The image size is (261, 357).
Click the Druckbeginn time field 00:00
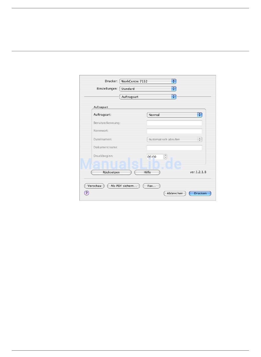[x=155, y=157]
